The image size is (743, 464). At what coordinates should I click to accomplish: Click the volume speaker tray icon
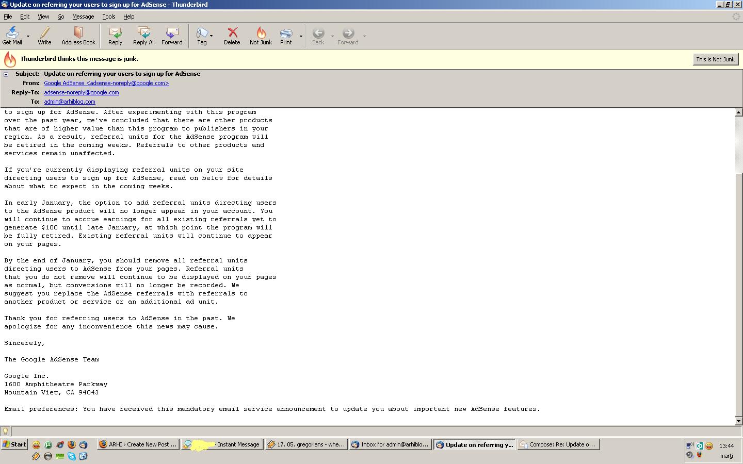coord(690,455)
